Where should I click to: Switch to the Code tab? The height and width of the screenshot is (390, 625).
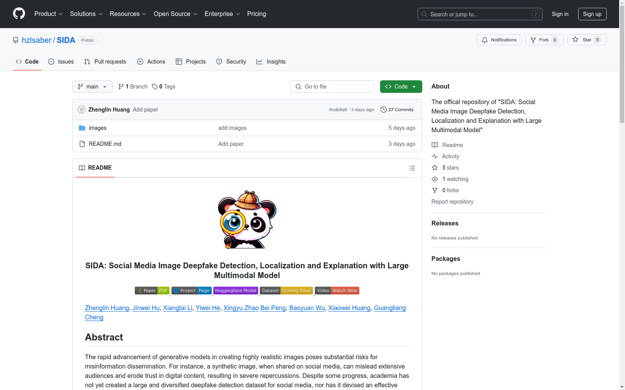coord(27,62)
